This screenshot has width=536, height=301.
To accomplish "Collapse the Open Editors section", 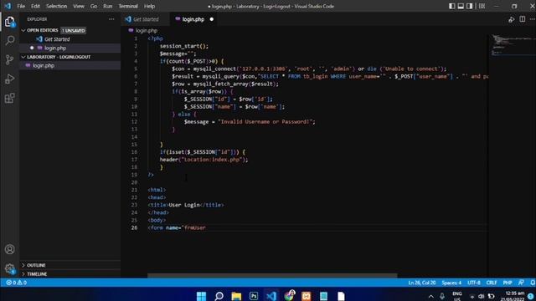I will pos(23,30).
